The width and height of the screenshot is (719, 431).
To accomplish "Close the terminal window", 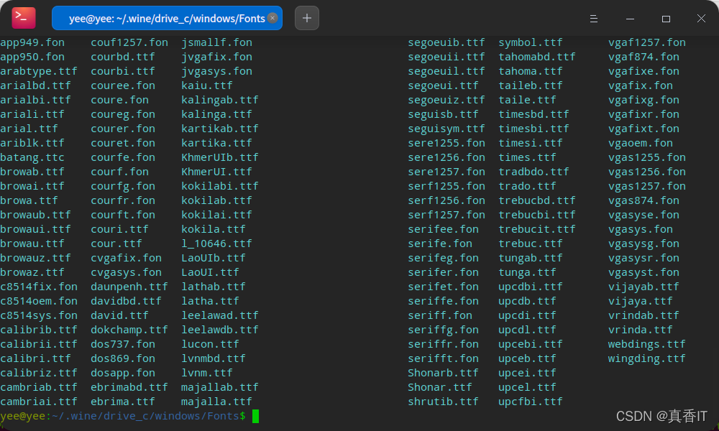I will coord(701,19).
